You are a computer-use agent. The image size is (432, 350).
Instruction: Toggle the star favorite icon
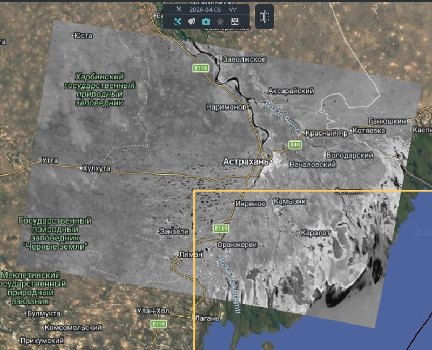pos(220,22)
